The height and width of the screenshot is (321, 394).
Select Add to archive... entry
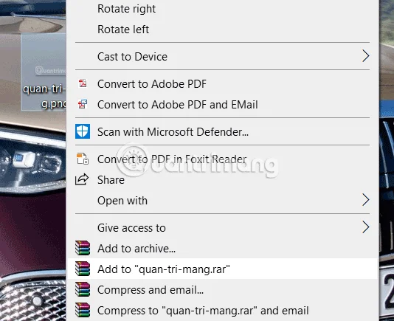pyautogui.click(x=223, y=249)
